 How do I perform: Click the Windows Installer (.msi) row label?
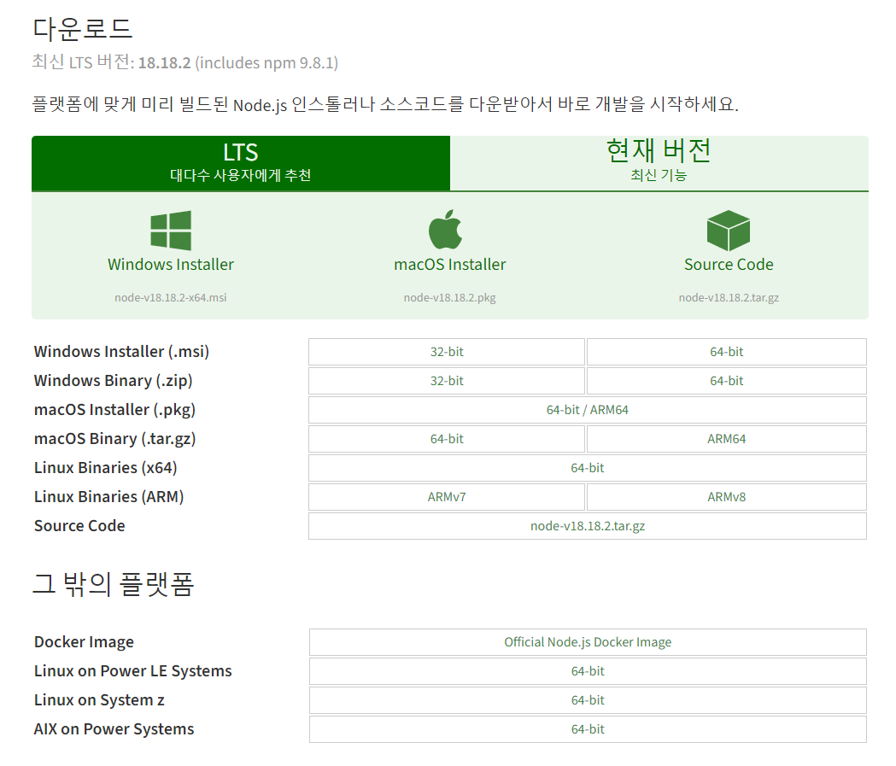[121, 352]
